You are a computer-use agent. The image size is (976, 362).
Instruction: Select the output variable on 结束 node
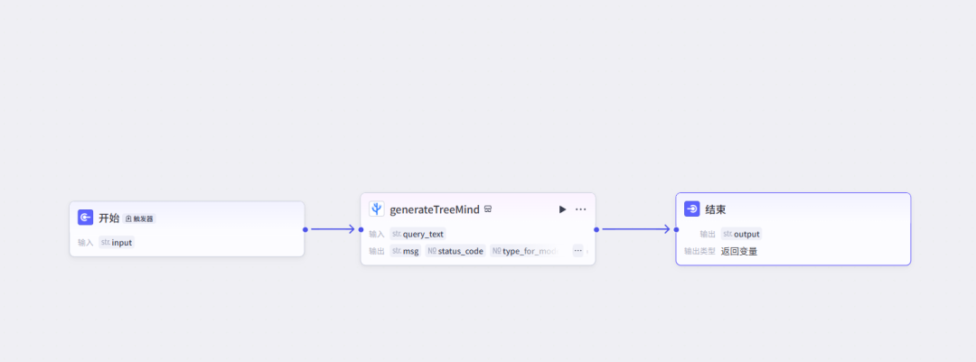741,234
